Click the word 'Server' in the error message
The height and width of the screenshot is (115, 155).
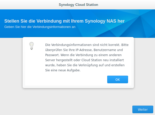(51, 60)
